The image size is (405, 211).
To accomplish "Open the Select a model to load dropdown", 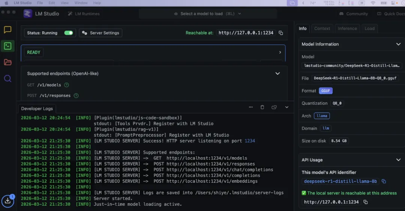I will pos(208,14).
